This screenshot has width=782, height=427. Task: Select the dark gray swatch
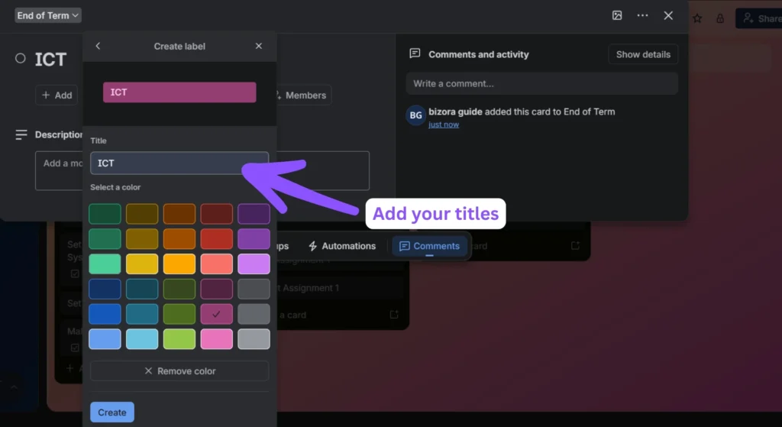(x=254, y=289)
